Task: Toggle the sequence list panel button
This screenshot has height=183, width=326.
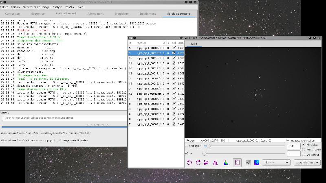Action: click(237, 163)
